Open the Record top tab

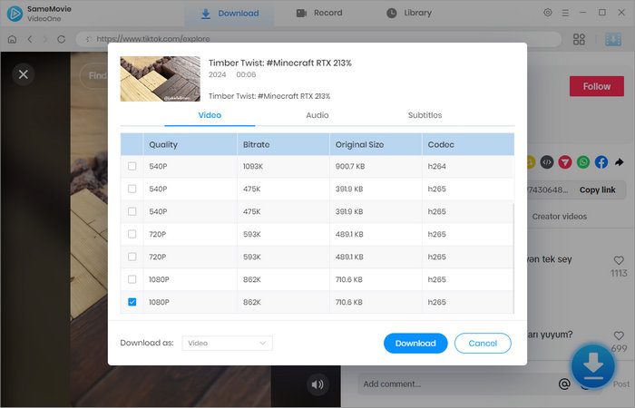coord(319,14)
